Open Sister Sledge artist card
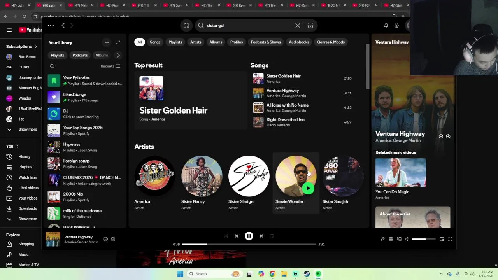Image resolution: width=498 pixels, height=280 pixels. 249,183
